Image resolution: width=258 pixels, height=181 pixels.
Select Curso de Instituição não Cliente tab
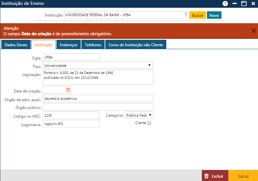point(136,45)
